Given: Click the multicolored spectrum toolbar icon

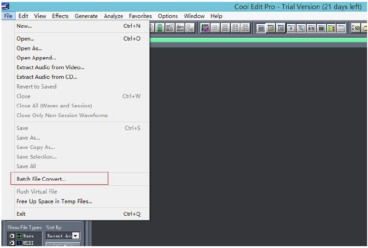Looking at the screenshot, I should 331,29.
